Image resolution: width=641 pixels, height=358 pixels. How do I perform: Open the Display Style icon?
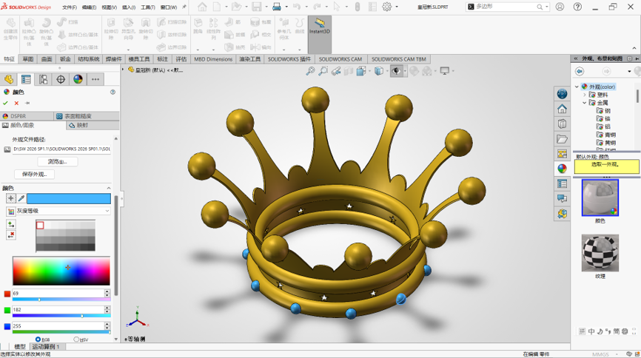pyautogui.click(x=379, y=71)
